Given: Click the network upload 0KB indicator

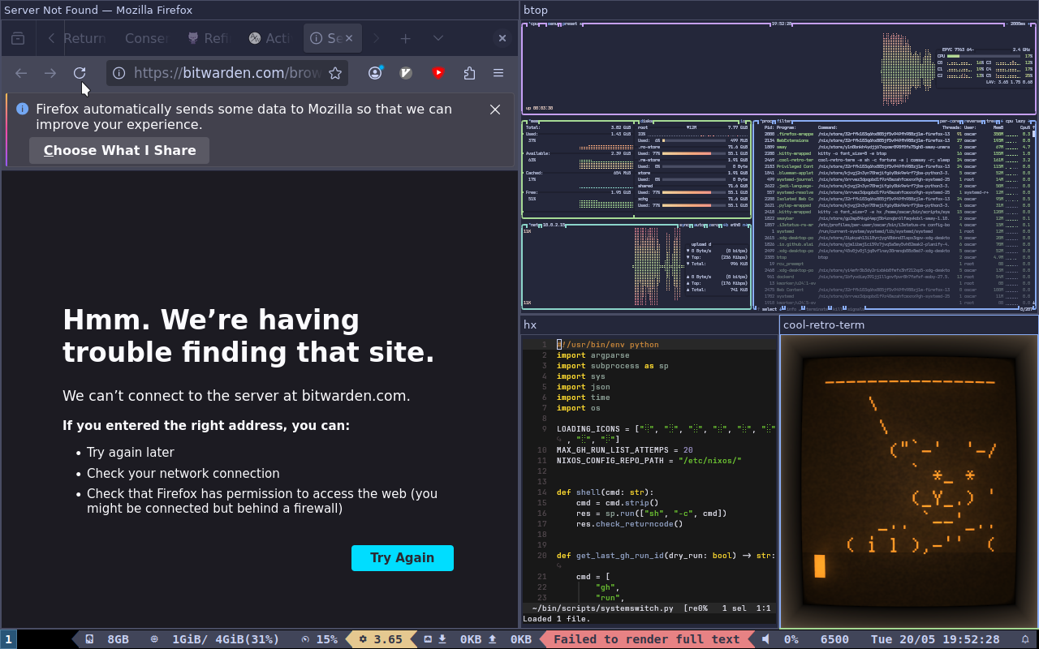Looking at the screenshot, I should [x=510, y=639].
